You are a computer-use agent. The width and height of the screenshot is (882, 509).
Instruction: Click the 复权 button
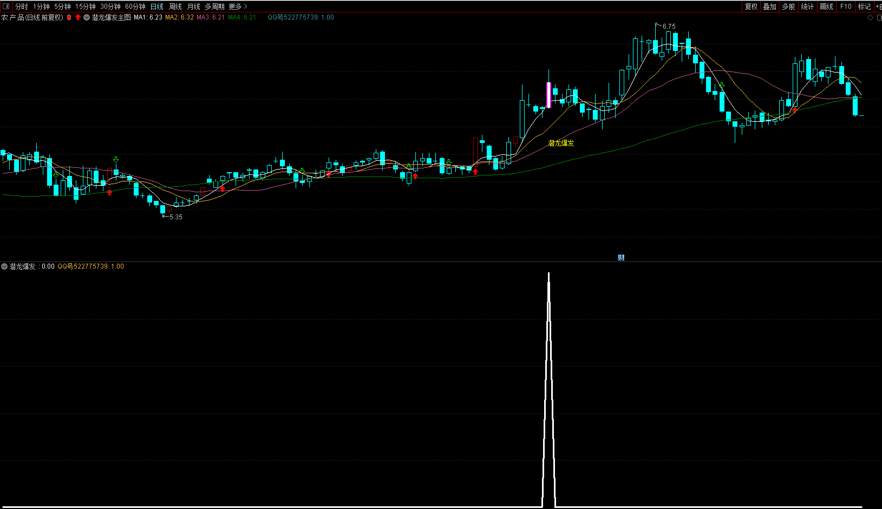tap(751, 6)
